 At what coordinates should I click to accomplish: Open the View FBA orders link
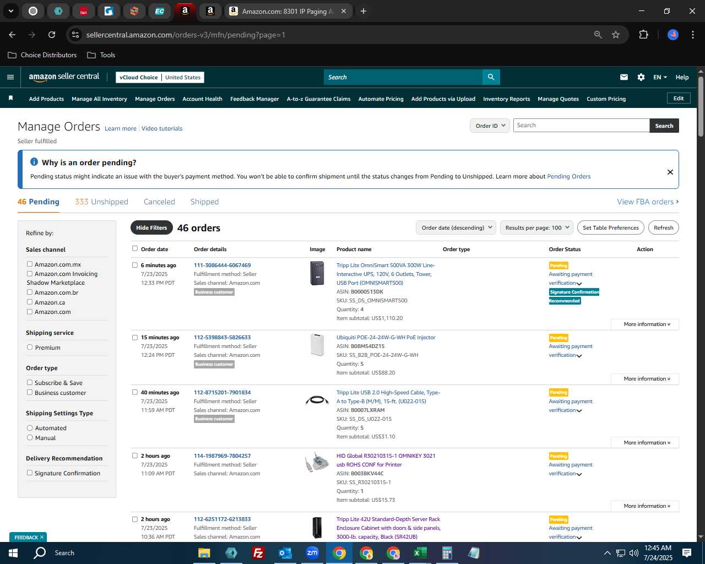pos(648,202)
